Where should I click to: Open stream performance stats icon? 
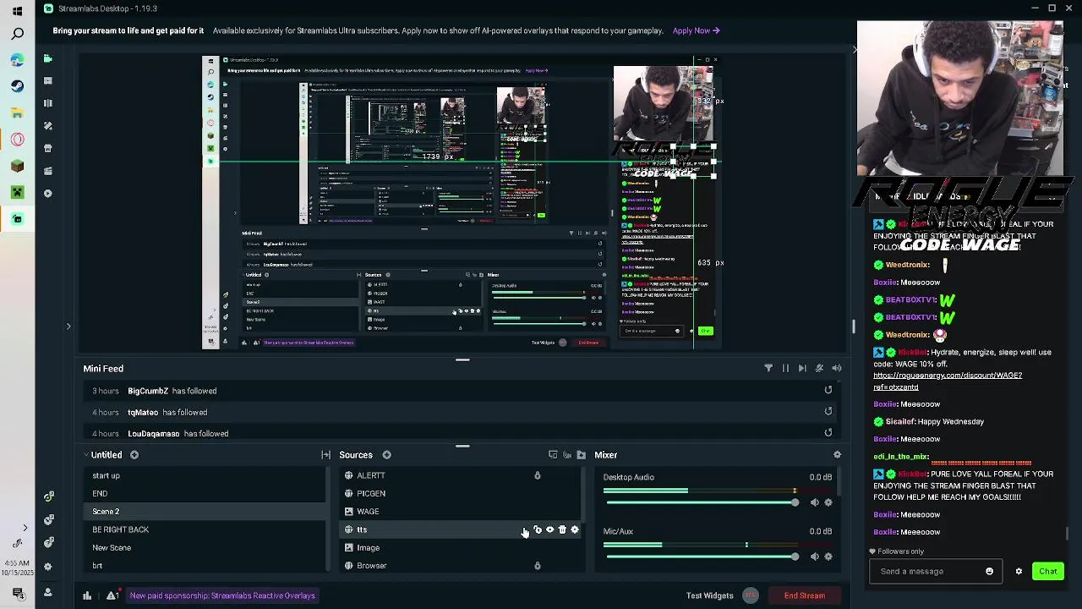(x=87, y=595)
